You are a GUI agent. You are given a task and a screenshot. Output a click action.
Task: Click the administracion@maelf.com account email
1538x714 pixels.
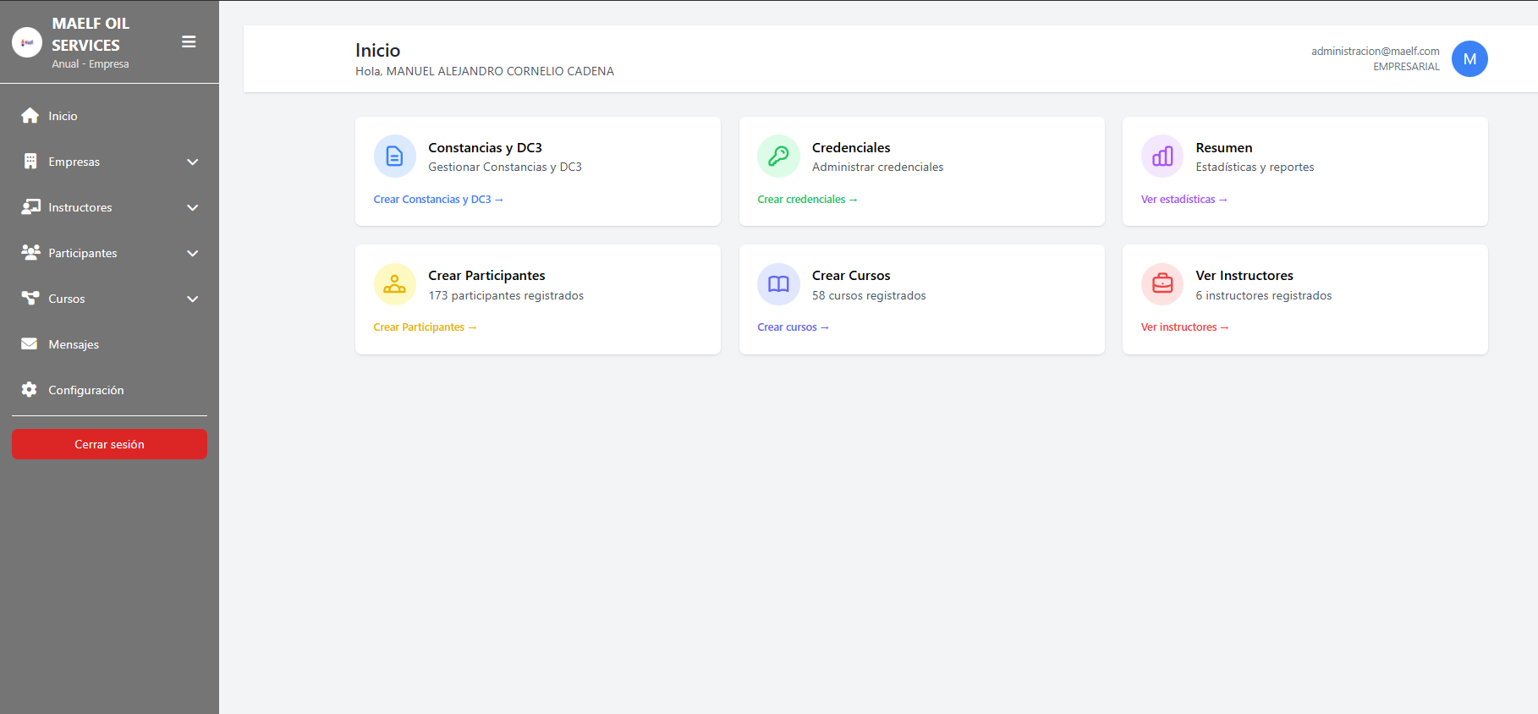[x=1375, y=52]
